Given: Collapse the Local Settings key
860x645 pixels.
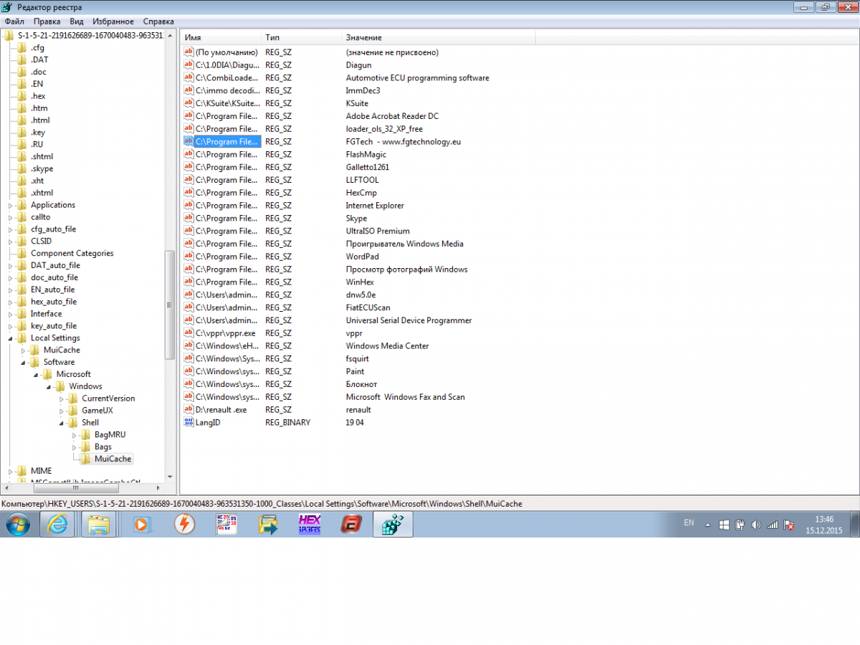Looking at the screenshot, I should point(11,338).
